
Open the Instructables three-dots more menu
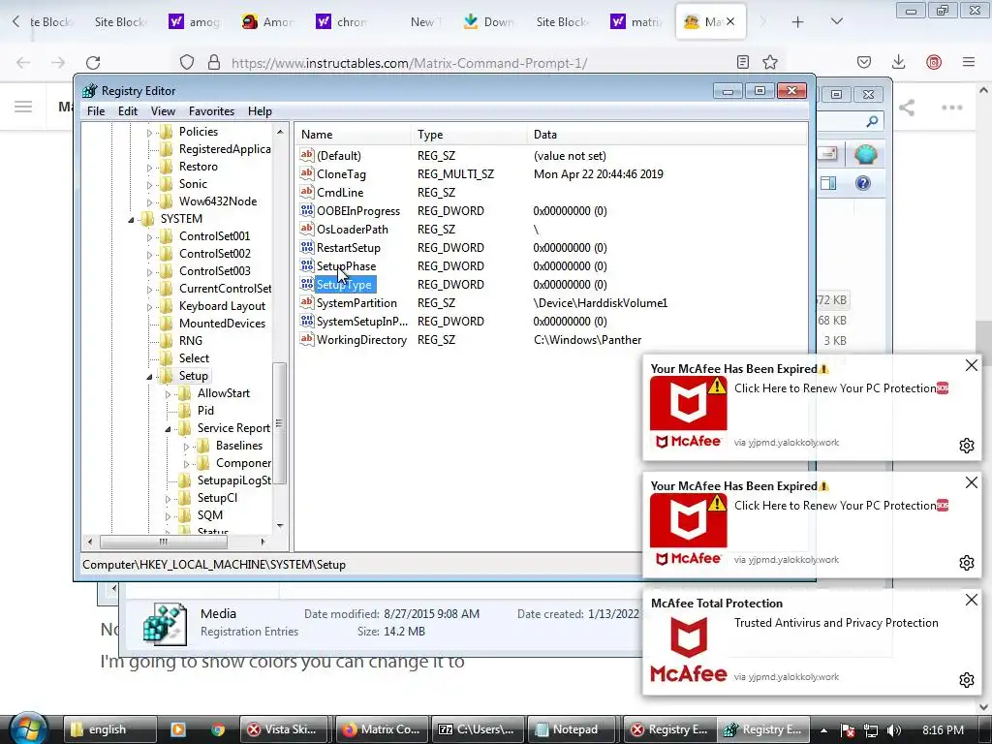click(x=952, y=108)
